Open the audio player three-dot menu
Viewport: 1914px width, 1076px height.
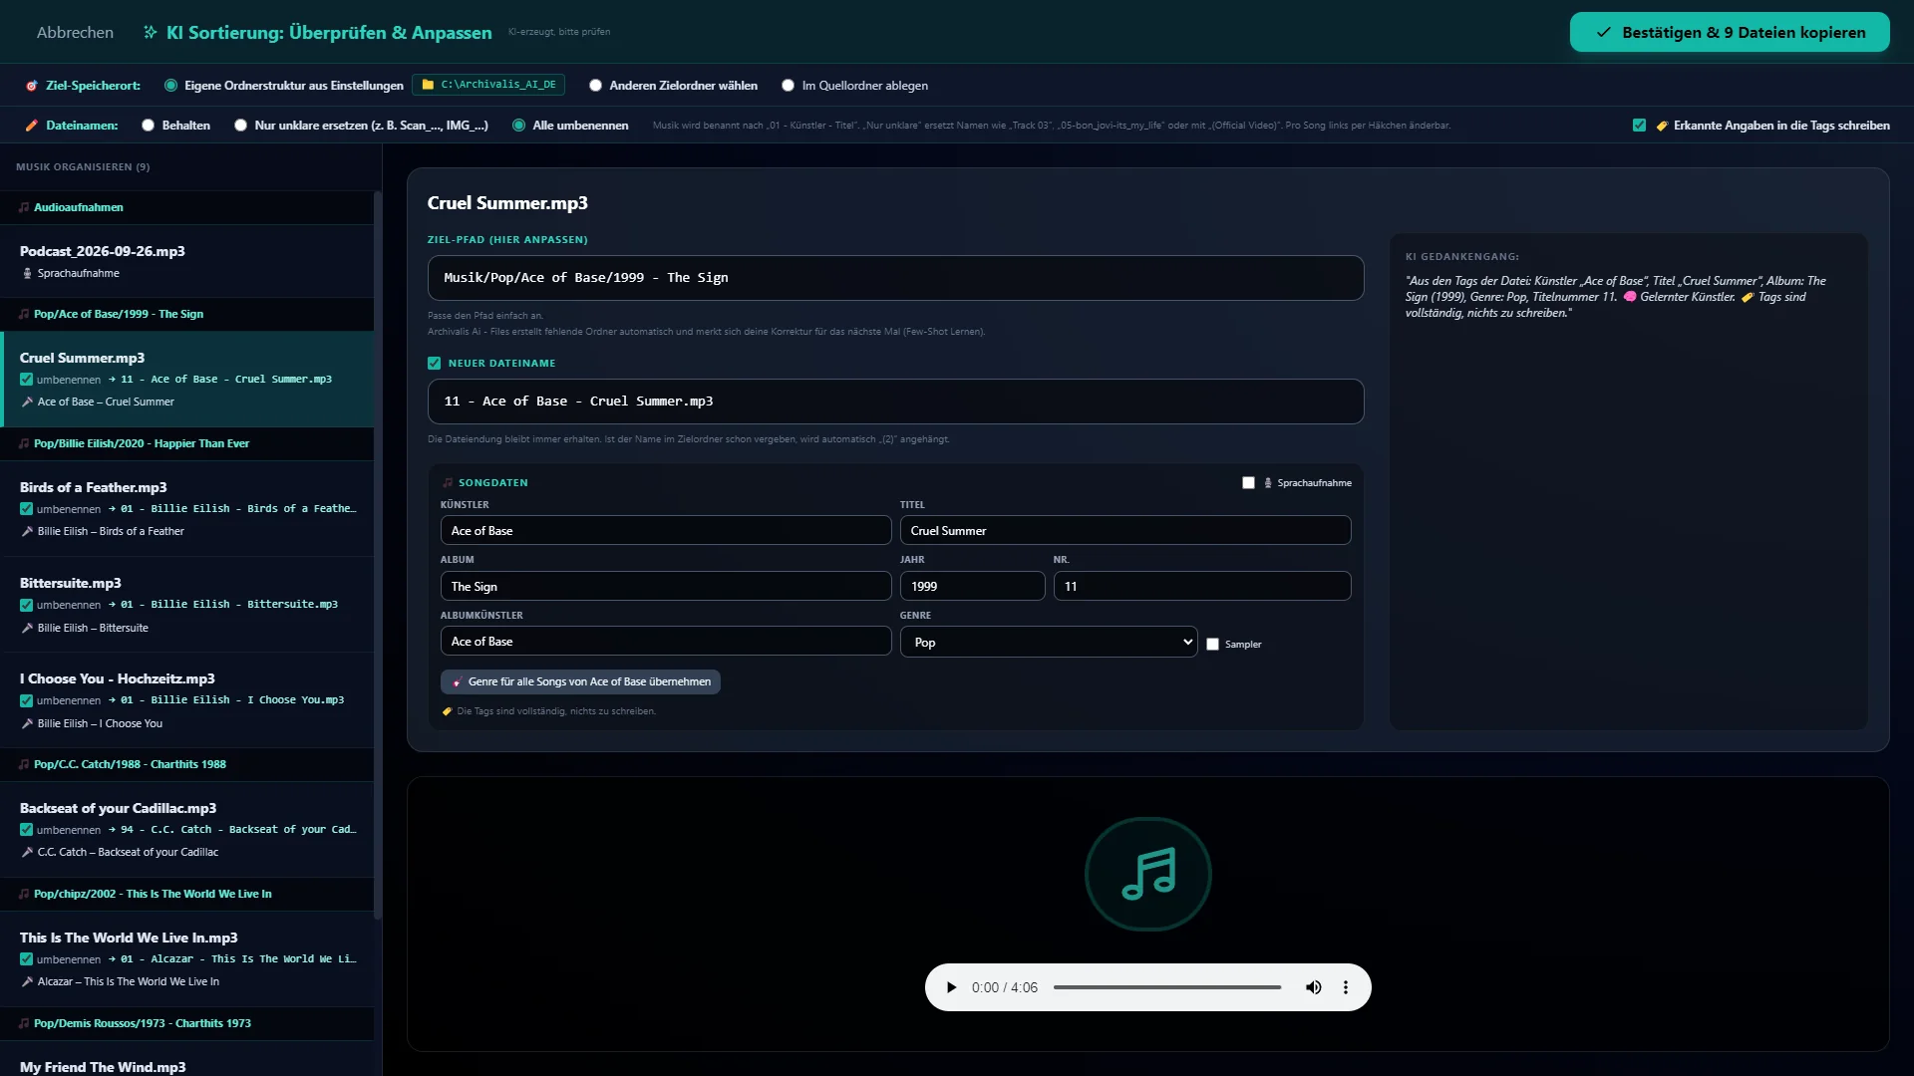coord(1346,987)
